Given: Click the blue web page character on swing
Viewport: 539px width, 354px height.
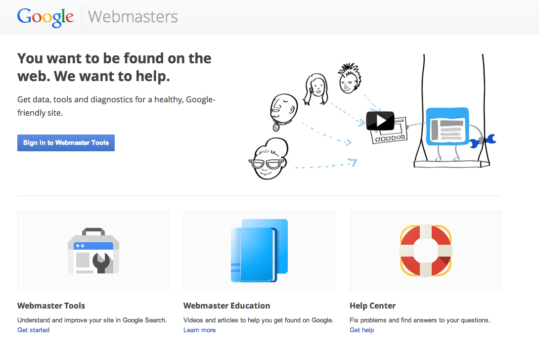Looking at the screenshot, I should tap(447, 127).
